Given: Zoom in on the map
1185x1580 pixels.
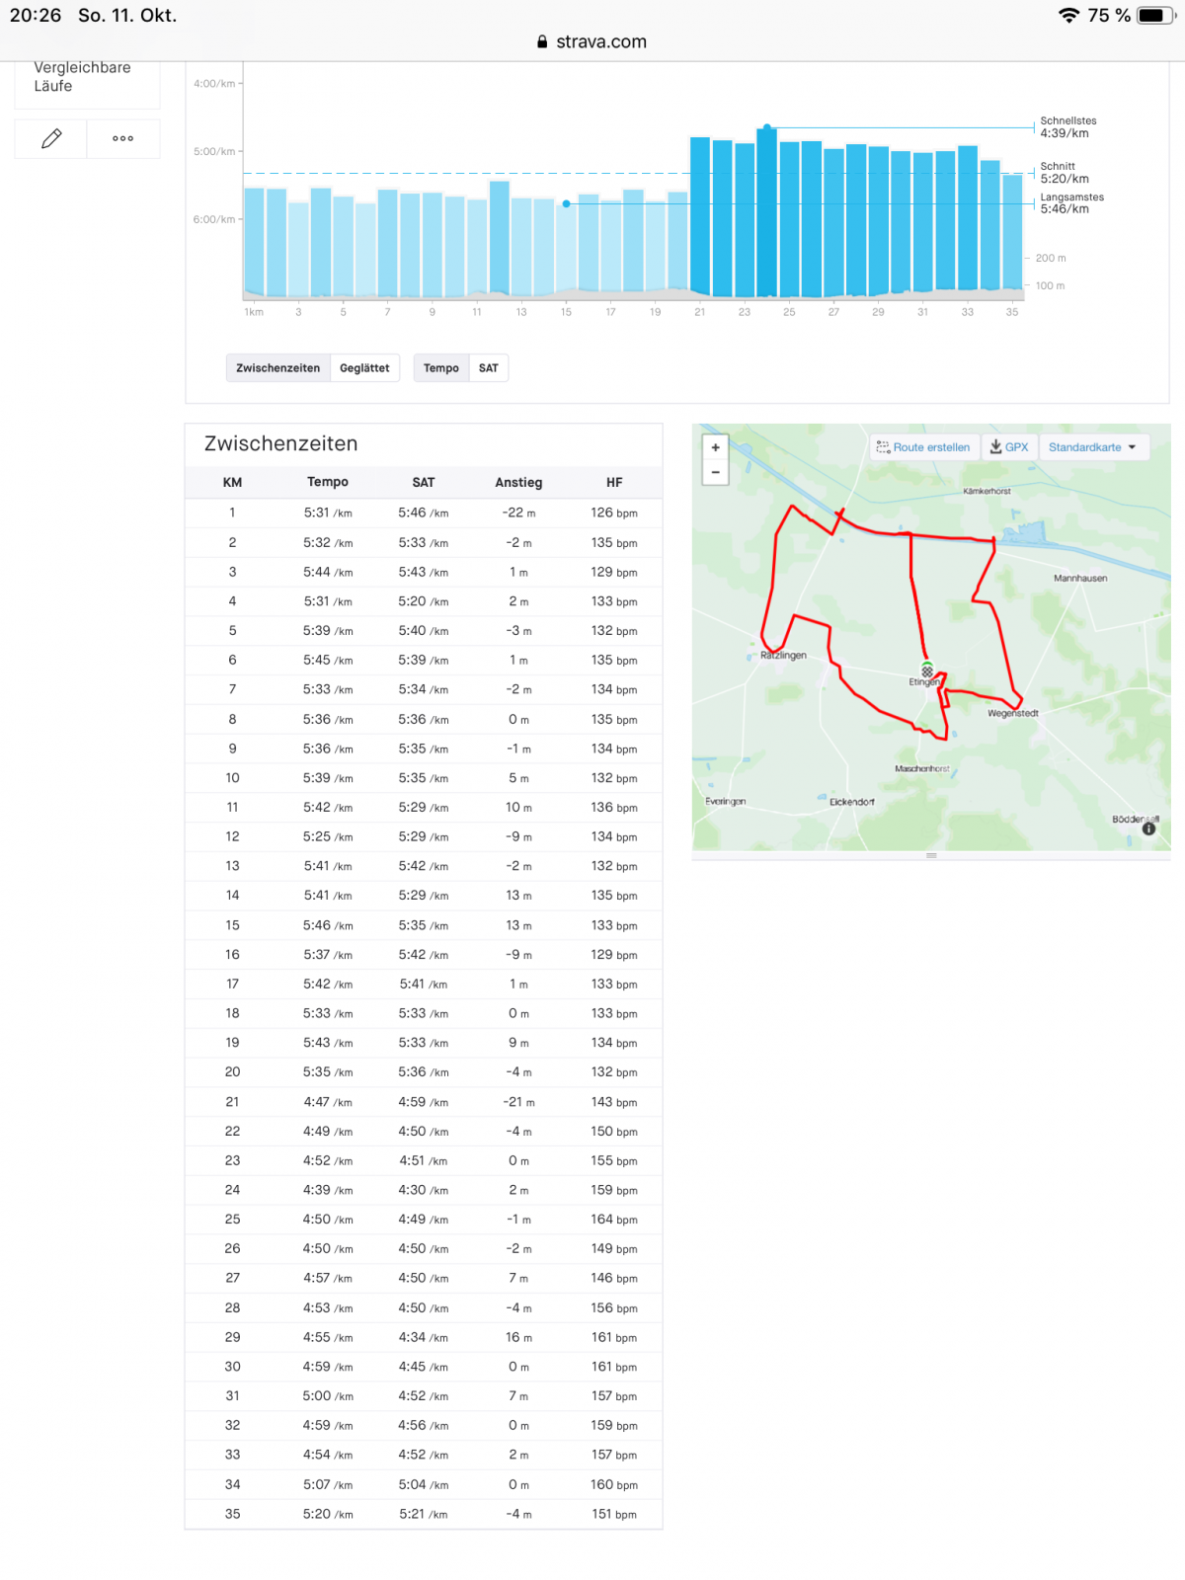Looking at the screenshot, I should click(716, 447).
